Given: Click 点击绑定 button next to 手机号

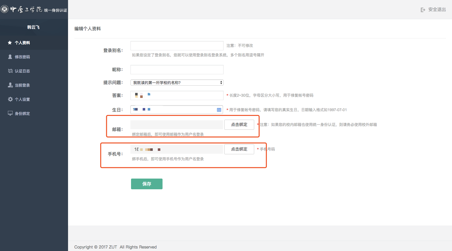Looking at the screenshot, I should pos(239,149).
